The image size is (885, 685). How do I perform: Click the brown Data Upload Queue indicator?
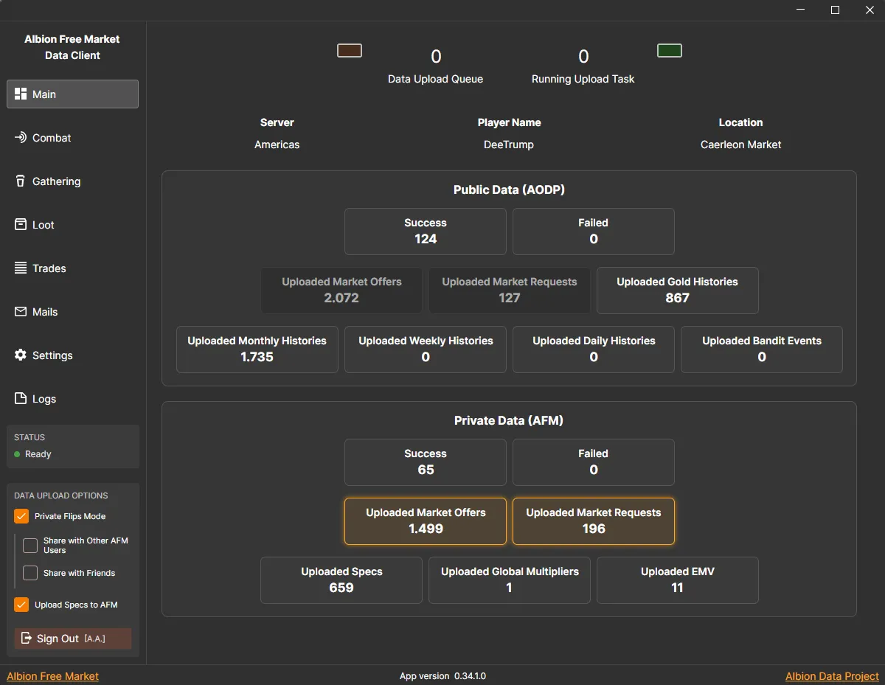tap(350, 50)
